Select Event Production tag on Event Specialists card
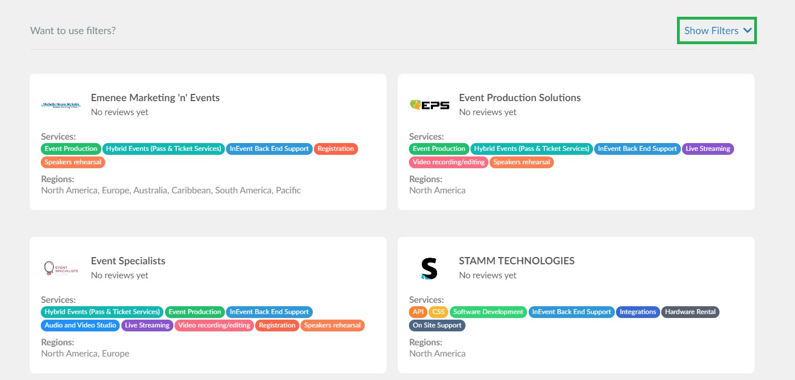Screen dimensions: 795x380 (195, 312)
